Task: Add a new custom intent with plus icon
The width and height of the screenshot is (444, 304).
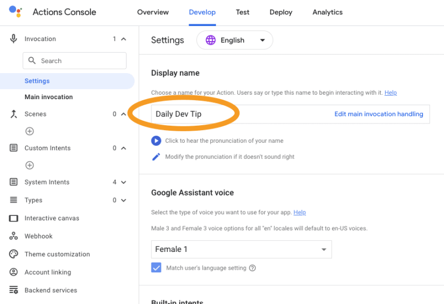Action: pos(29,165)
